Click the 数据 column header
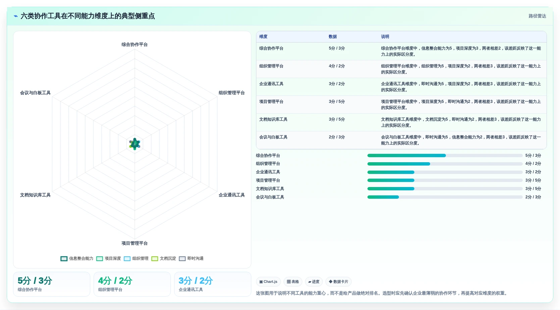 [x=333, y=37]
